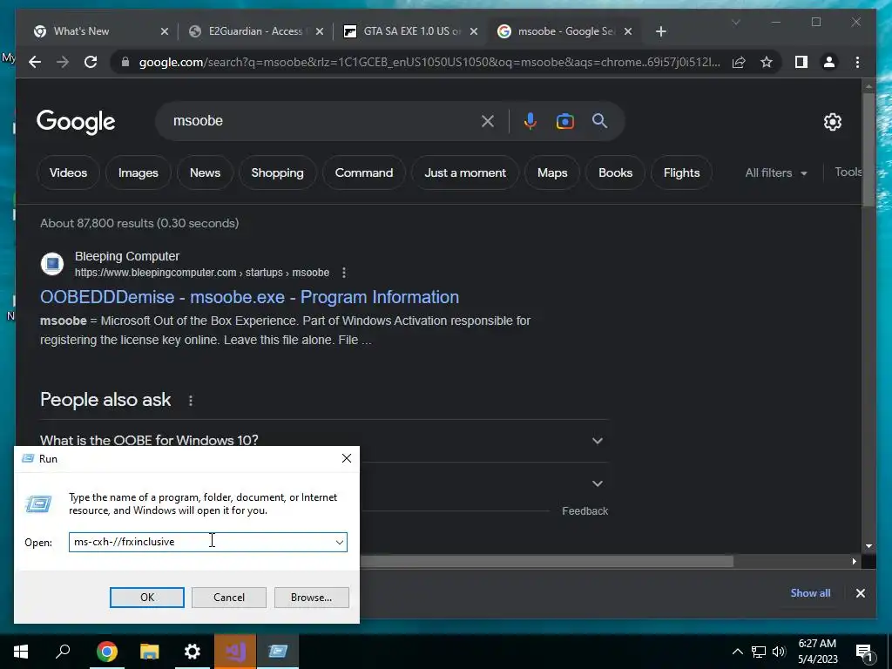Close the What's New tab
Viewport: 892px width, 669px height.
(x=165, y=31)
